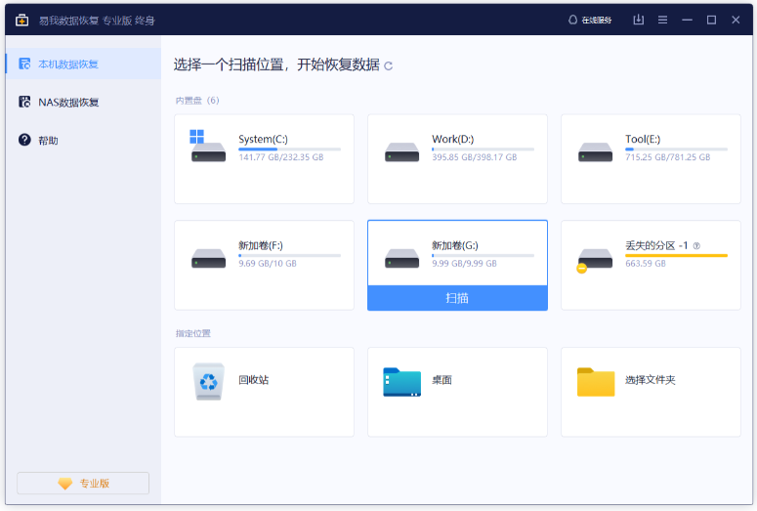757x511 pixels.
Task: Click the Work(D:) label
Action: pos(453,139)
